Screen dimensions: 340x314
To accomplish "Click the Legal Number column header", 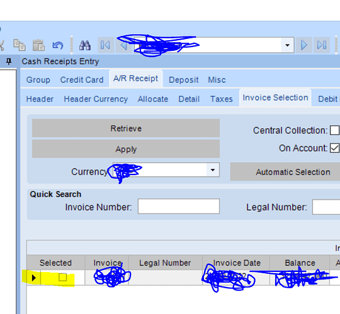I will (165, 263).
